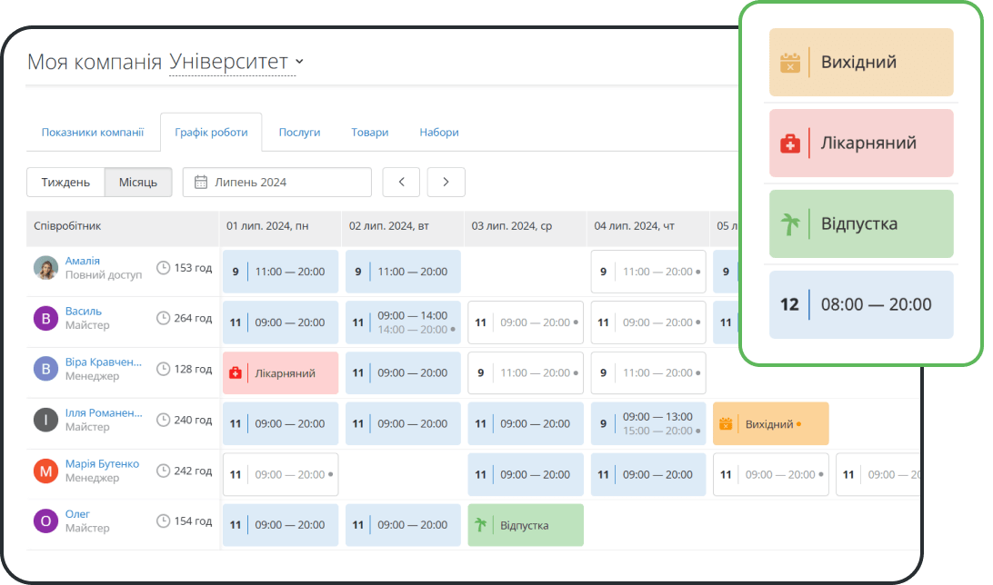Click the clock icon beside Амалія's 153 год

pyautogui.click(x=164, y=268)
